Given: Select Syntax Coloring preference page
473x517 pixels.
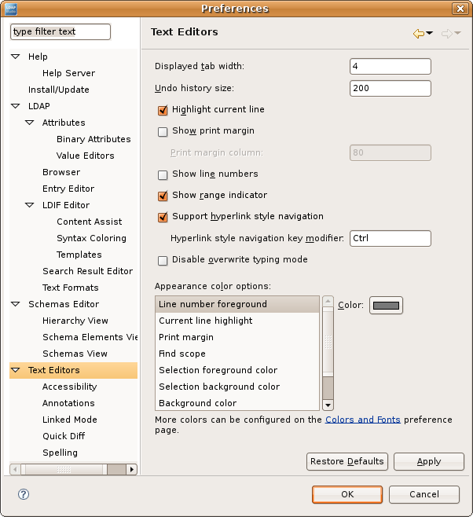Looking at the screenshot, I should (91, 238).
